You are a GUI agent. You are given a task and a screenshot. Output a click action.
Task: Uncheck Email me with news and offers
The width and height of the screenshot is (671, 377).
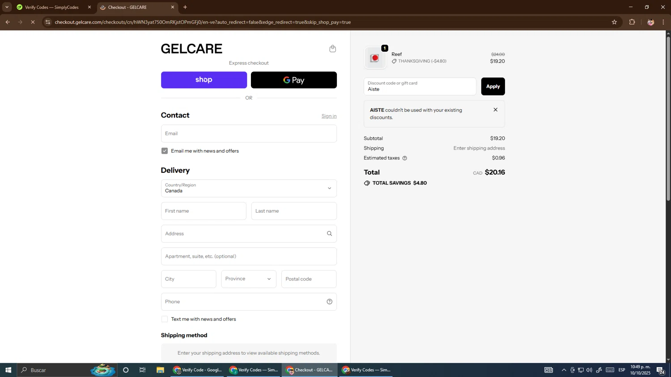click(165, 151)
